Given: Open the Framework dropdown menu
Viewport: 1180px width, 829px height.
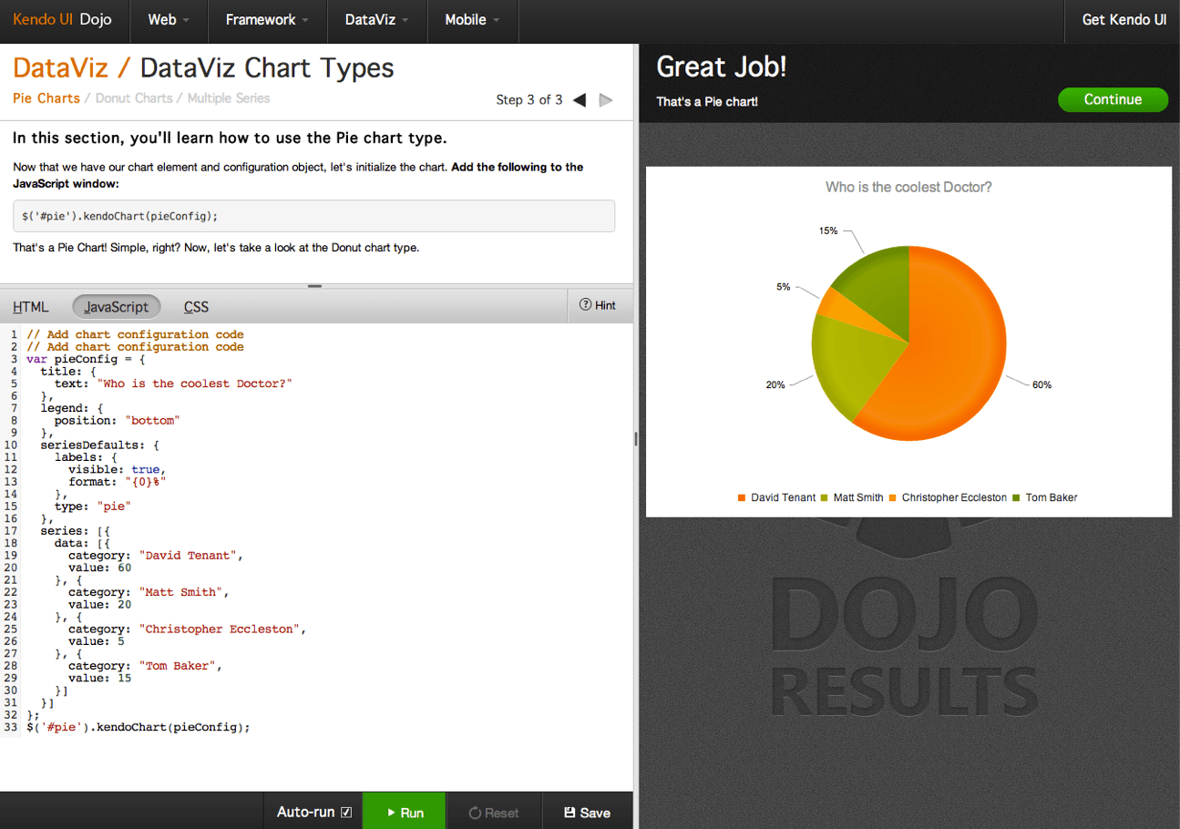Looking at the screenshot, I should point(267,19).
